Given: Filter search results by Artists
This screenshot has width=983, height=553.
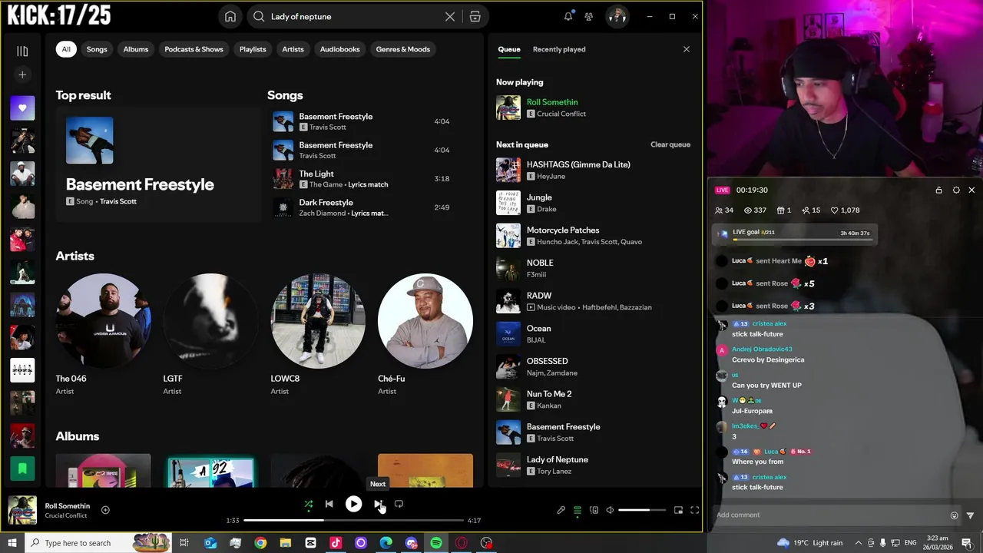Looking at the screenshot, I should click(x=293, y=49).
